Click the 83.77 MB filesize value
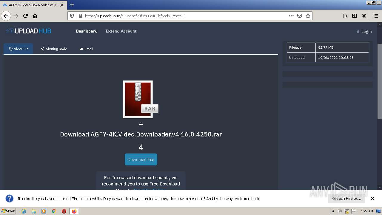The image size is (382, 215). coord(326,47)
